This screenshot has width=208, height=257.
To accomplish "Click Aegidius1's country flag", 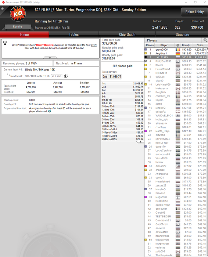I will 178,54.
